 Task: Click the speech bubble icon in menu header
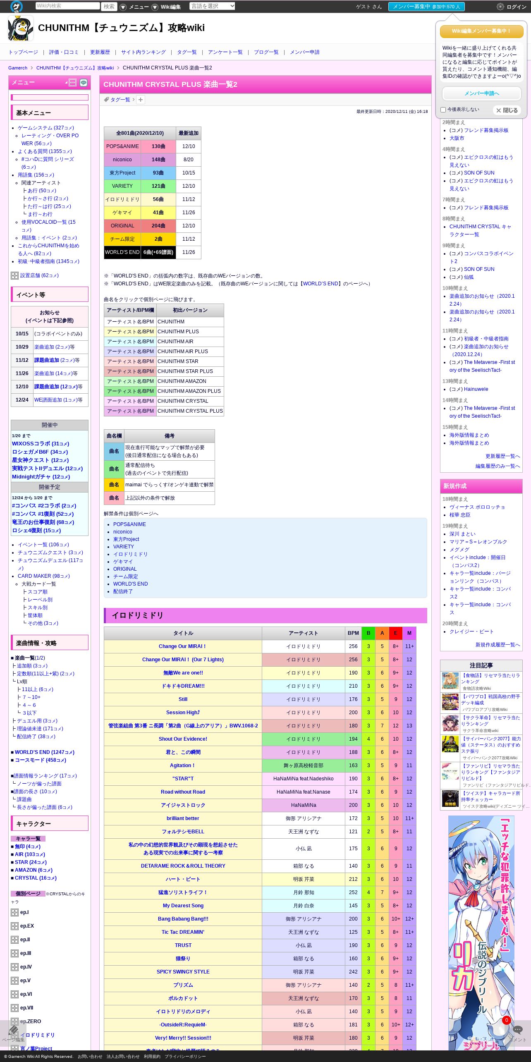click(84, 83)
